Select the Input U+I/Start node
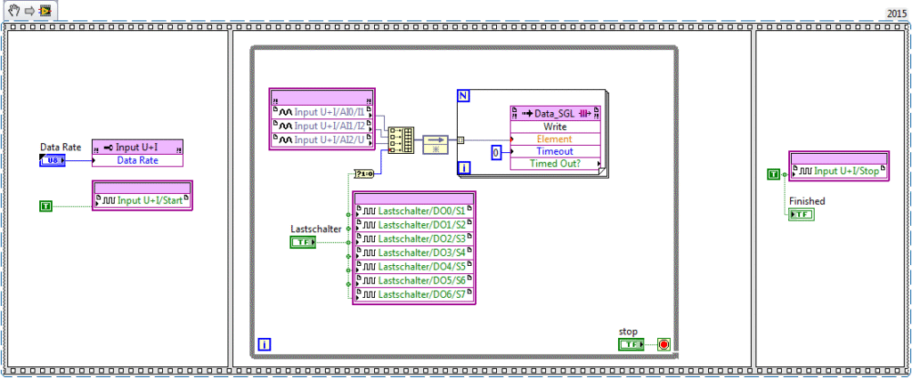 pos(142,200)
